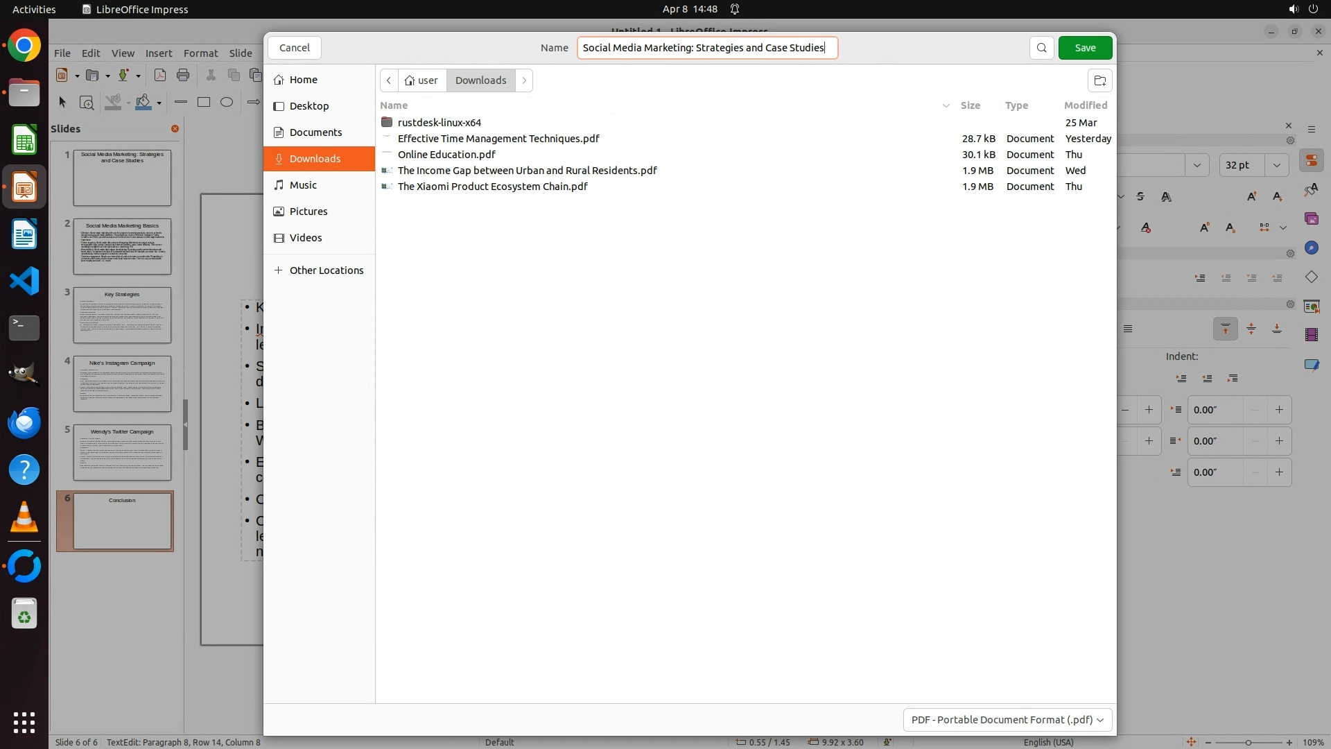Select the Ellipse drawing tool

click(227, 102)
